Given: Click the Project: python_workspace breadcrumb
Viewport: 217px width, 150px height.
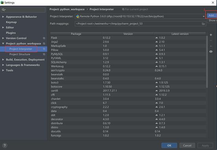Looking at the screenshot, I should [x=67, y=9].
